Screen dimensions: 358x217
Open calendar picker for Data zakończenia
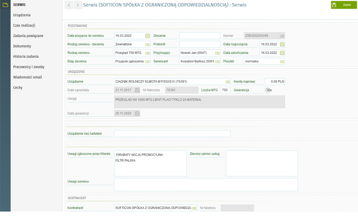pos(282,53)
